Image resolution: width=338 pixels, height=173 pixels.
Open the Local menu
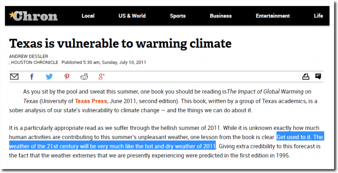(x=88, y=16)
